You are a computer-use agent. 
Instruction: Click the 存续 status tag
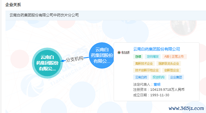pyautogui.click(x=138, y=57)
